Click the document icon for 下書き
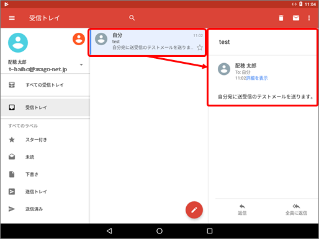Viewport: 319px width, 239px height. (x=12, y=174)
